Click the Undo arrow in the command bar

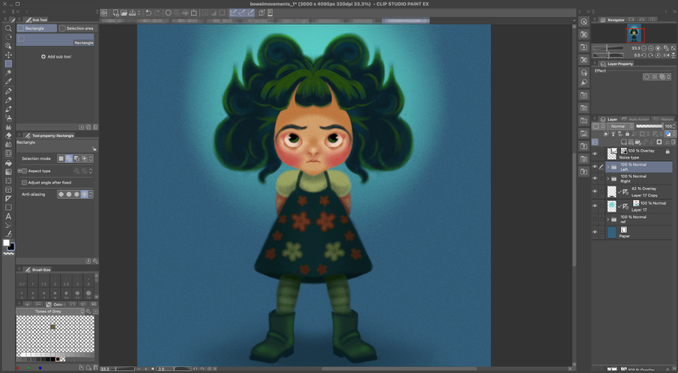click(148, 13)
